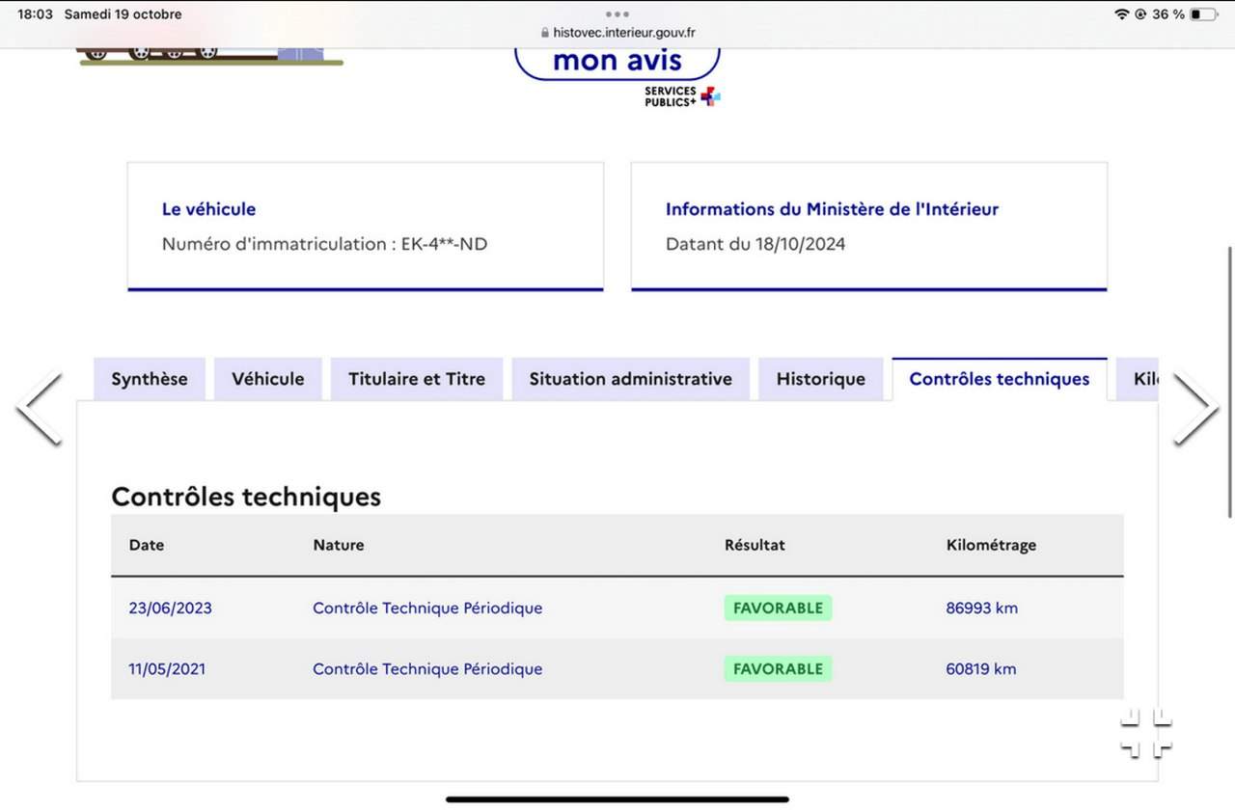This screenshot has height=811, width=1235.
Task: Click the "mon avis" button
Action: pyautogui.click(x=617, y=61)
